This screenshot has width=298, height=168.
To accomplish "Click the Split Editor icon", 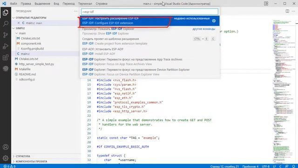I will [287, 11].
